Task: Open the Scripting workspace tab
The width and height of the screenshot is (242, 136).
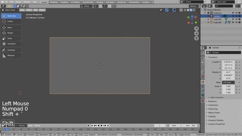Action: [x=146, y=2]
